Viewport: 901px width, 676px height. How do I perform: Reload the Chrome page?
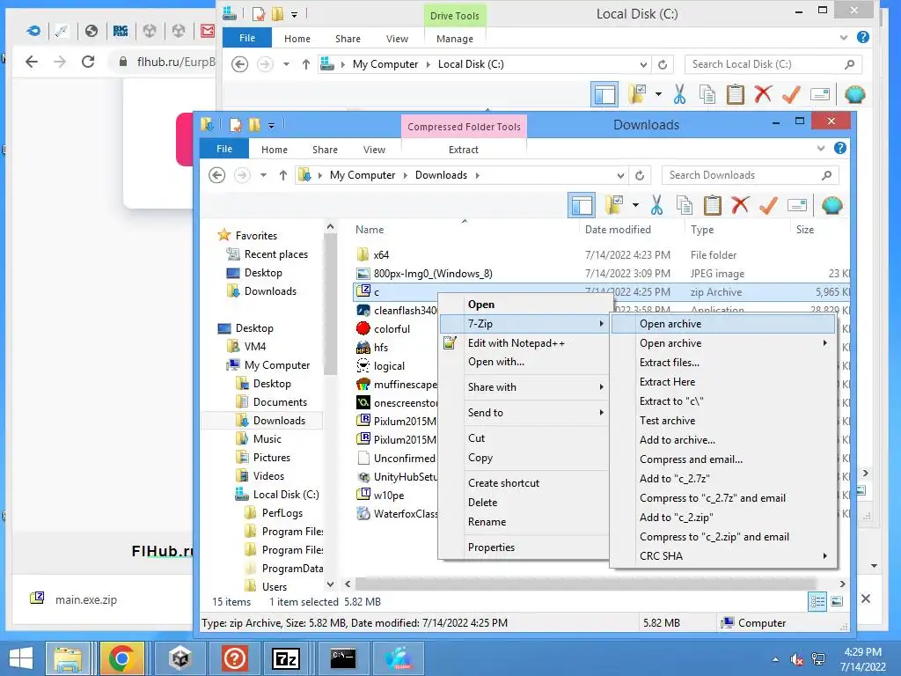click(88, 62)
